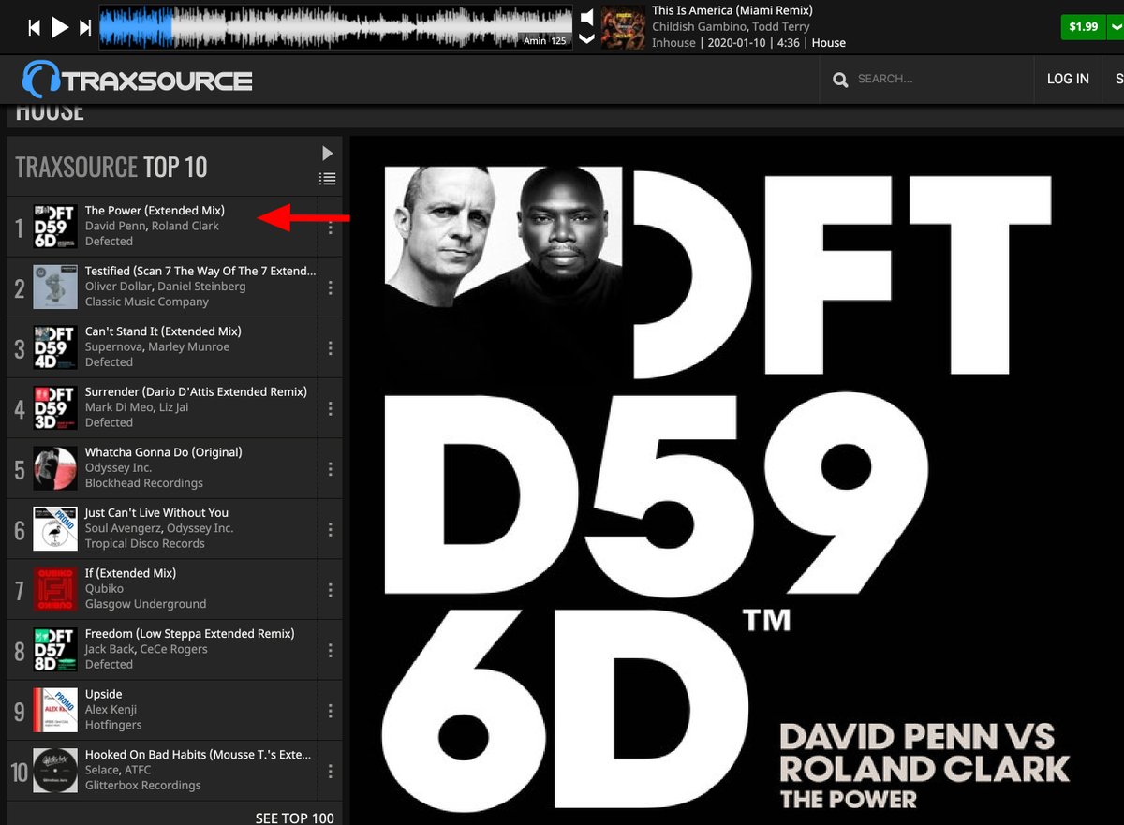1124x825 pixels.
Task: Open Glasgow Underground label
Action: coord(146,604)
